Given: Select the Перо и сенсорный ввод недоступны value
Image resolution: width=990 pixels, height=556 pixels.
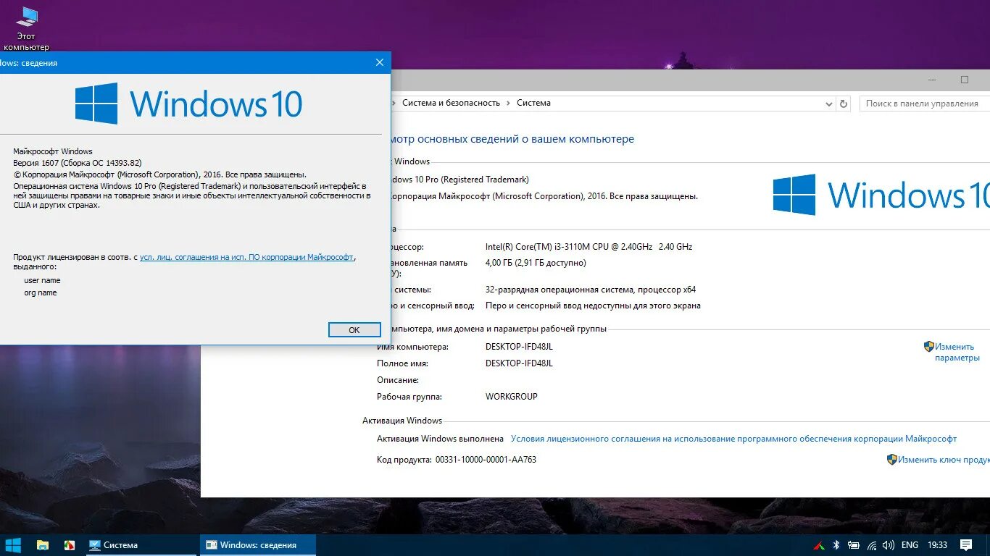Looking at the screenshot, I should pyautogui.click(x=593, y=306).
